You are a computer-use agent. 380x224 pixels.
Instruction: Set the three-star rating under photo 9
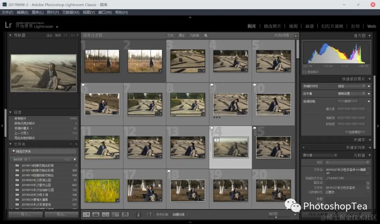point(217,118)
